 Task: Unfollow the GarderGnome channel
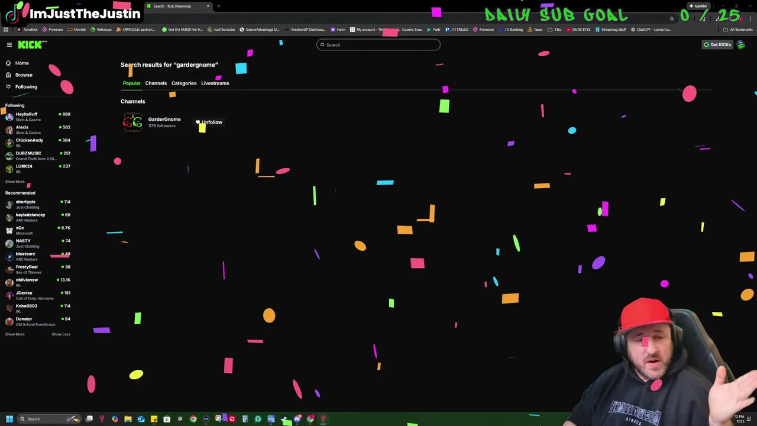(209, 122)
